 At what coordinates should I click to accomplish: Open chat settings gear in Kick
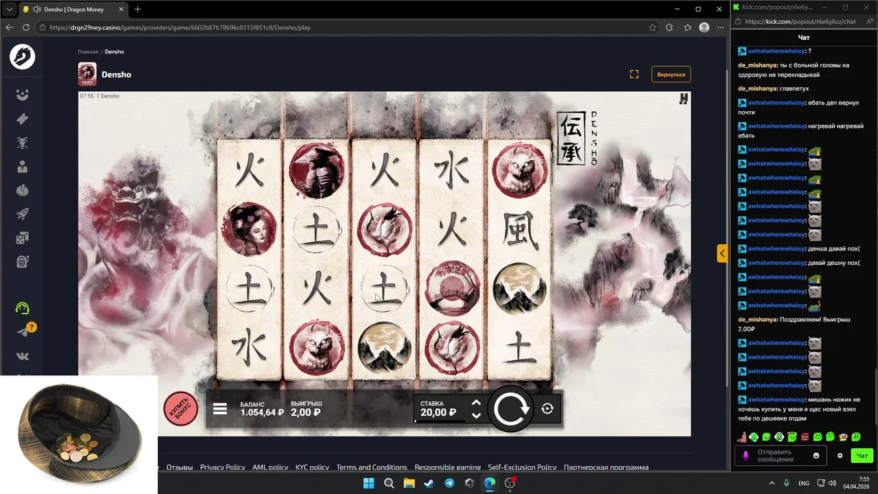(x=840, y=456)
